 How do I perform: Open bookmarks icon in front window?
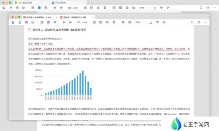pos(55,22)
